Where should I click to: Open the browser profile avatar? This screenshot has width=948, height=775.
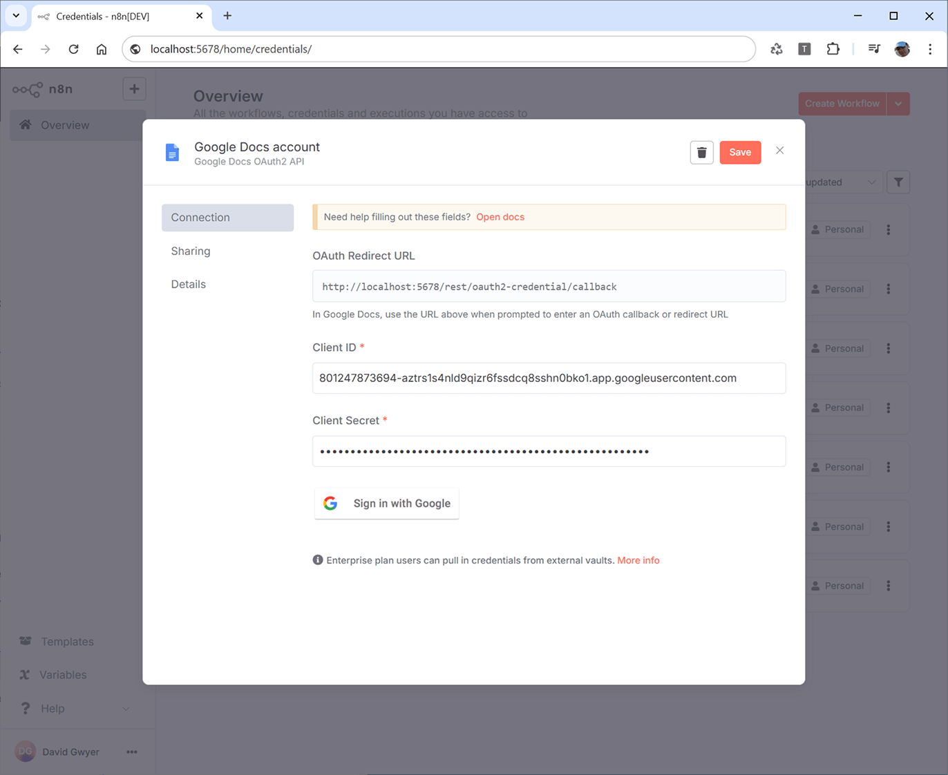[902, 49]
